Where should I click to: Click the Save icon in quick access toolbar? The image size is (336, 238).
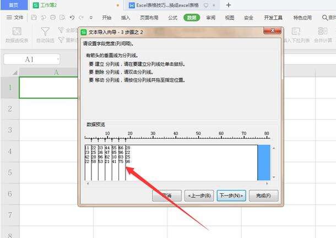[x=34, y=18]
